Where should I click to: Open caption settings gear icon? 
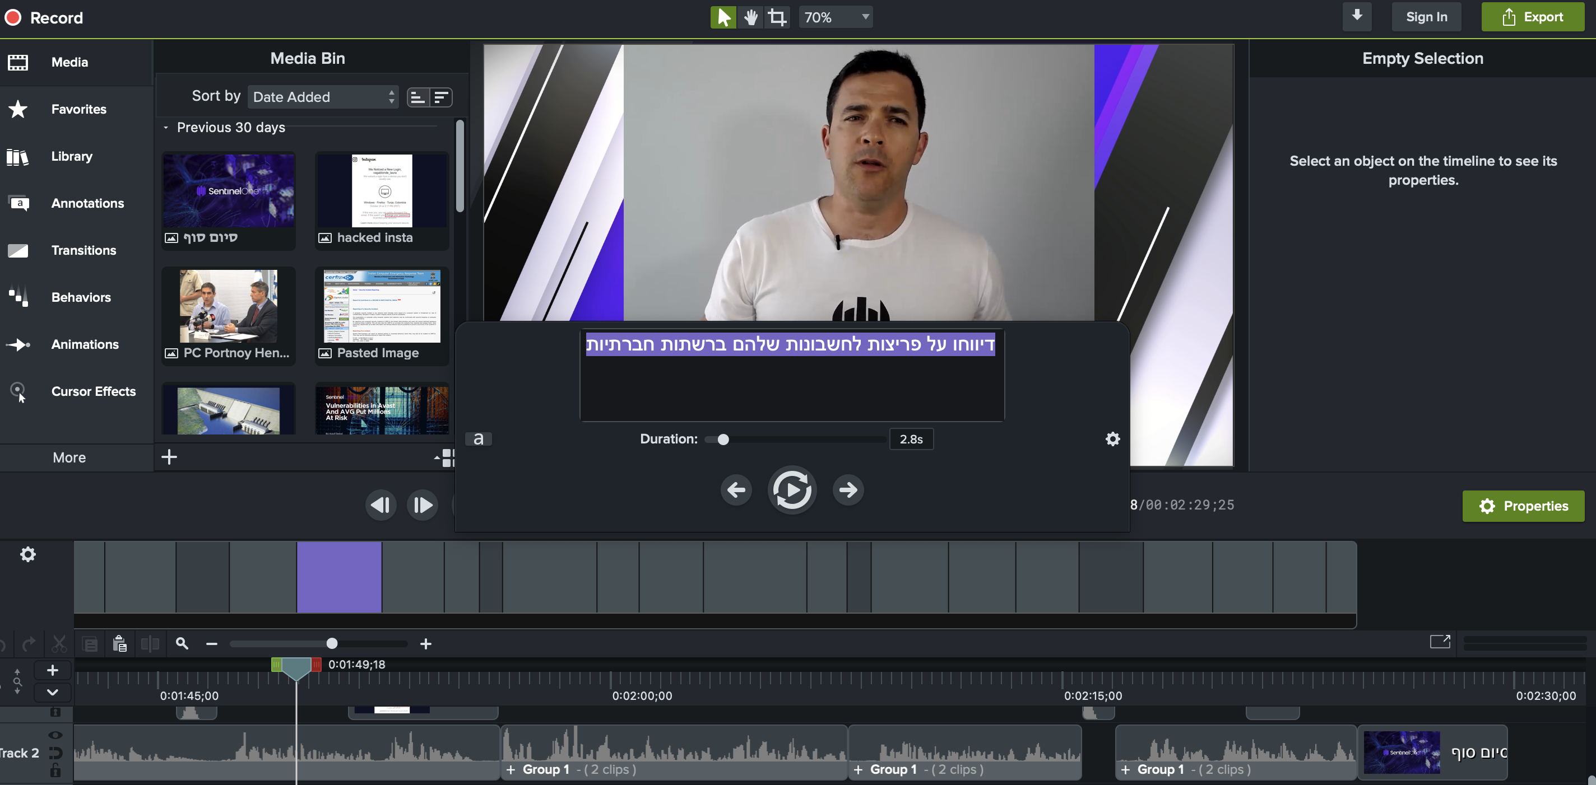tap(1112, 439)
